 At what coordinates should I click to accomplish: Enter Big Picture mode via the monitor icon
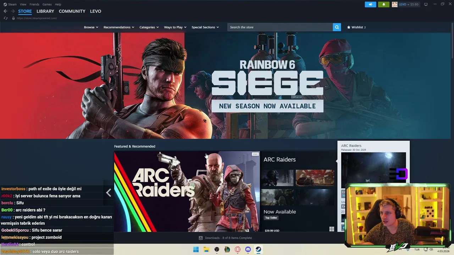pyautogui.click(x=426, y=4)
